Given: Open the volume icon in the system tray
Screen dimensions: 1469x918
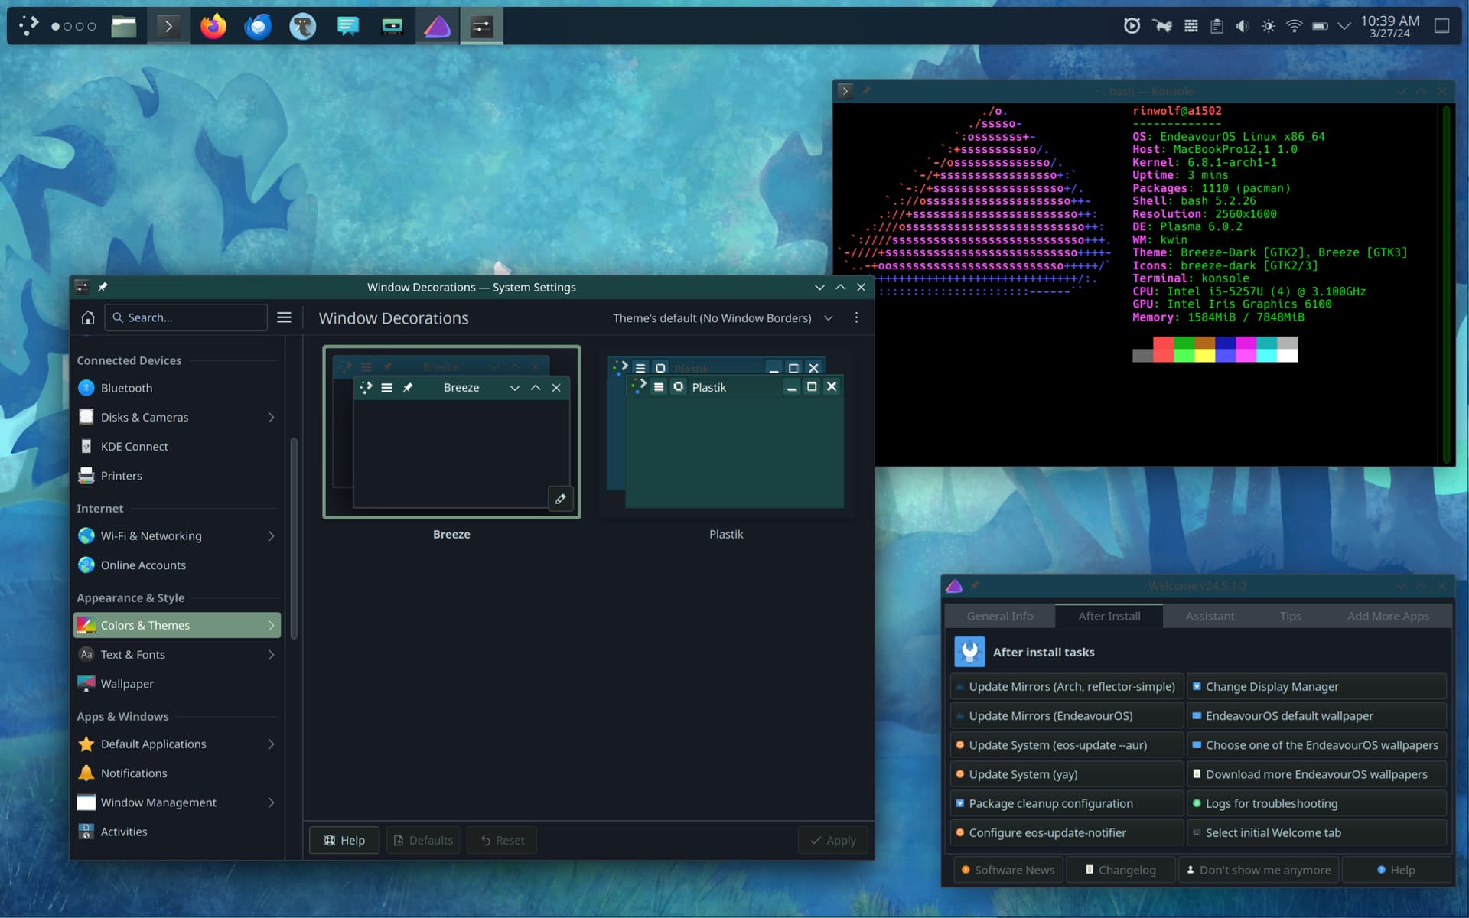Looking at the screenshot, I should click(x=1242, y=27).
